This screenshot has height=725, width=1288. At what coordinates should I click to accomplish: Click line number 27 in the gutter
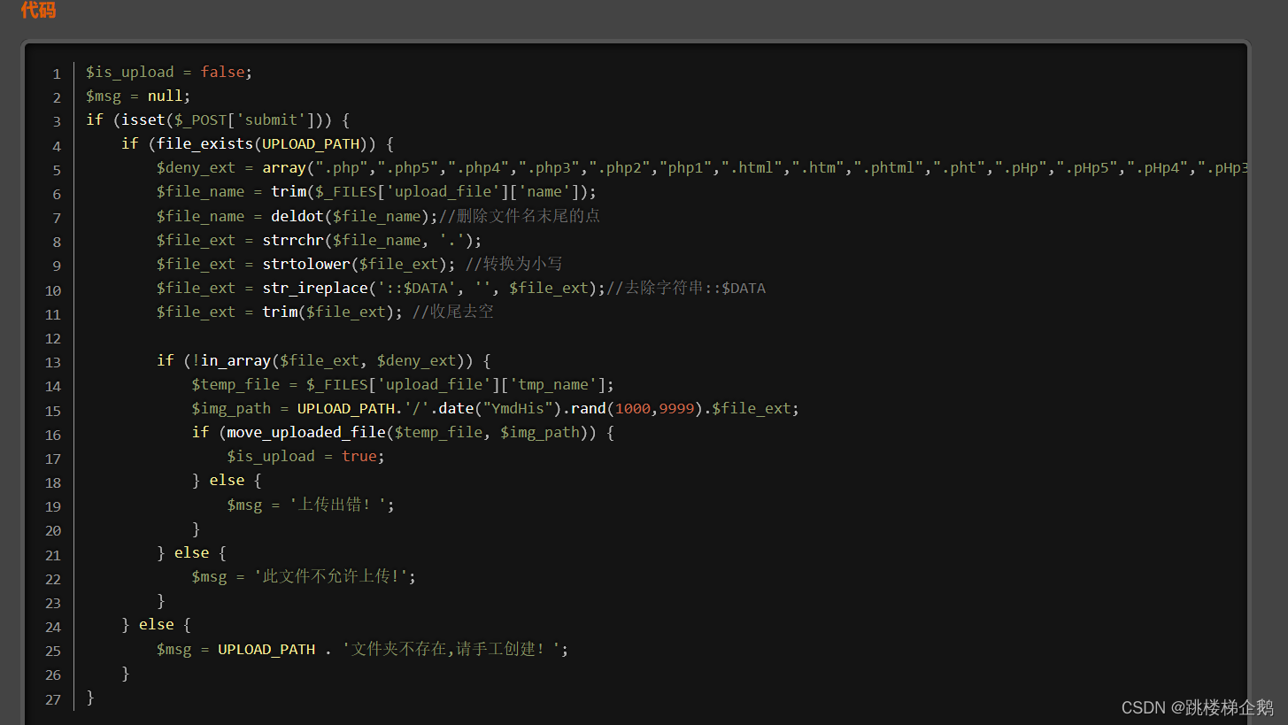(x=53, y=699)
